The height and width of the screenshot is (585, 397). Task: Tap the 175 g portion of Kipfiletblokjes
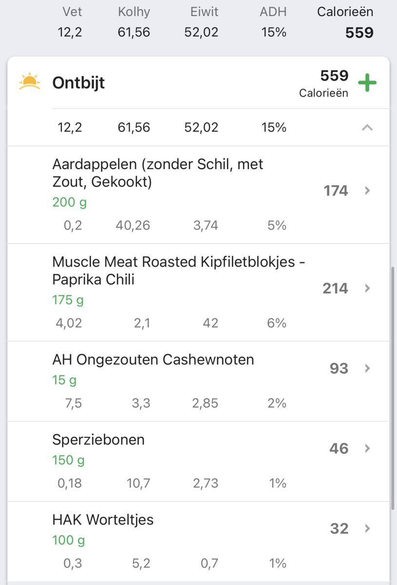tap(68, 299)
